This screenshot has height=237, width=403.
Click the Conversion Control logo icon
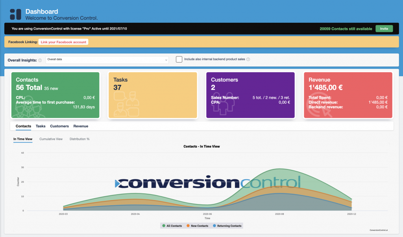click(16, 15)
